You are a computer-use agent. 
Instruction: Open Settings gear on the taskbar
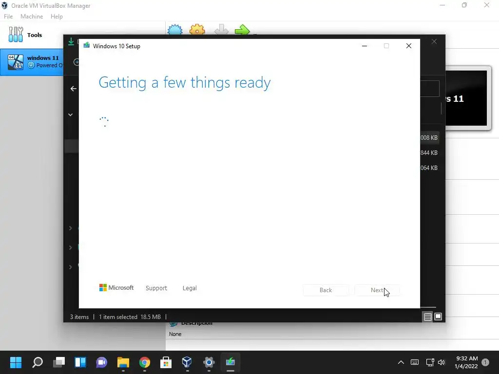click(209, 362)
